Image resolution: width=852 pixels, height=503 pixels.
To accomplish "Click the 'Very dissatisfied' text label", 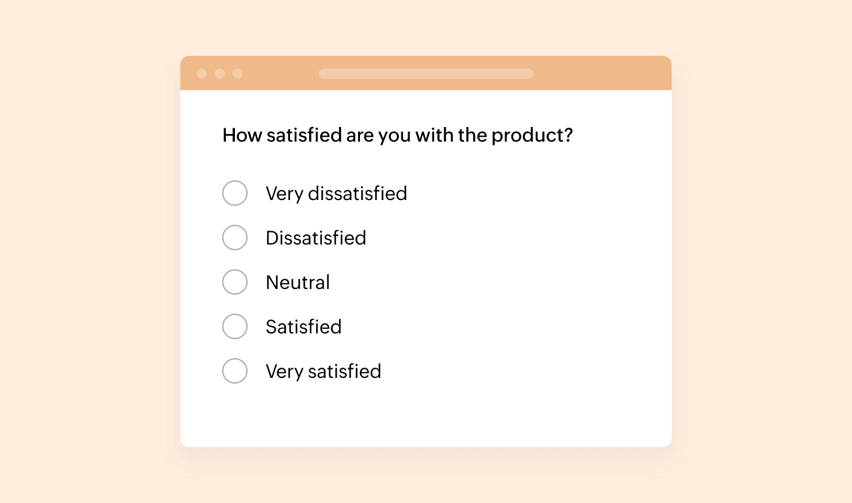I will pos(336,193).
